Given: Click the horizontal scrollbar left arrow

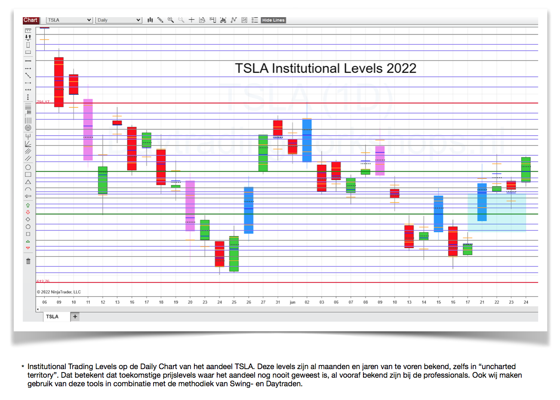Looking at the screenshot, I should point(38,309).
